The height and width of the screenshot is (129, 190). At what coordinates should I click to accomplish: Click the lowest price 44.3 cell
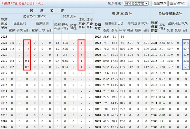(x=114, y=43)
